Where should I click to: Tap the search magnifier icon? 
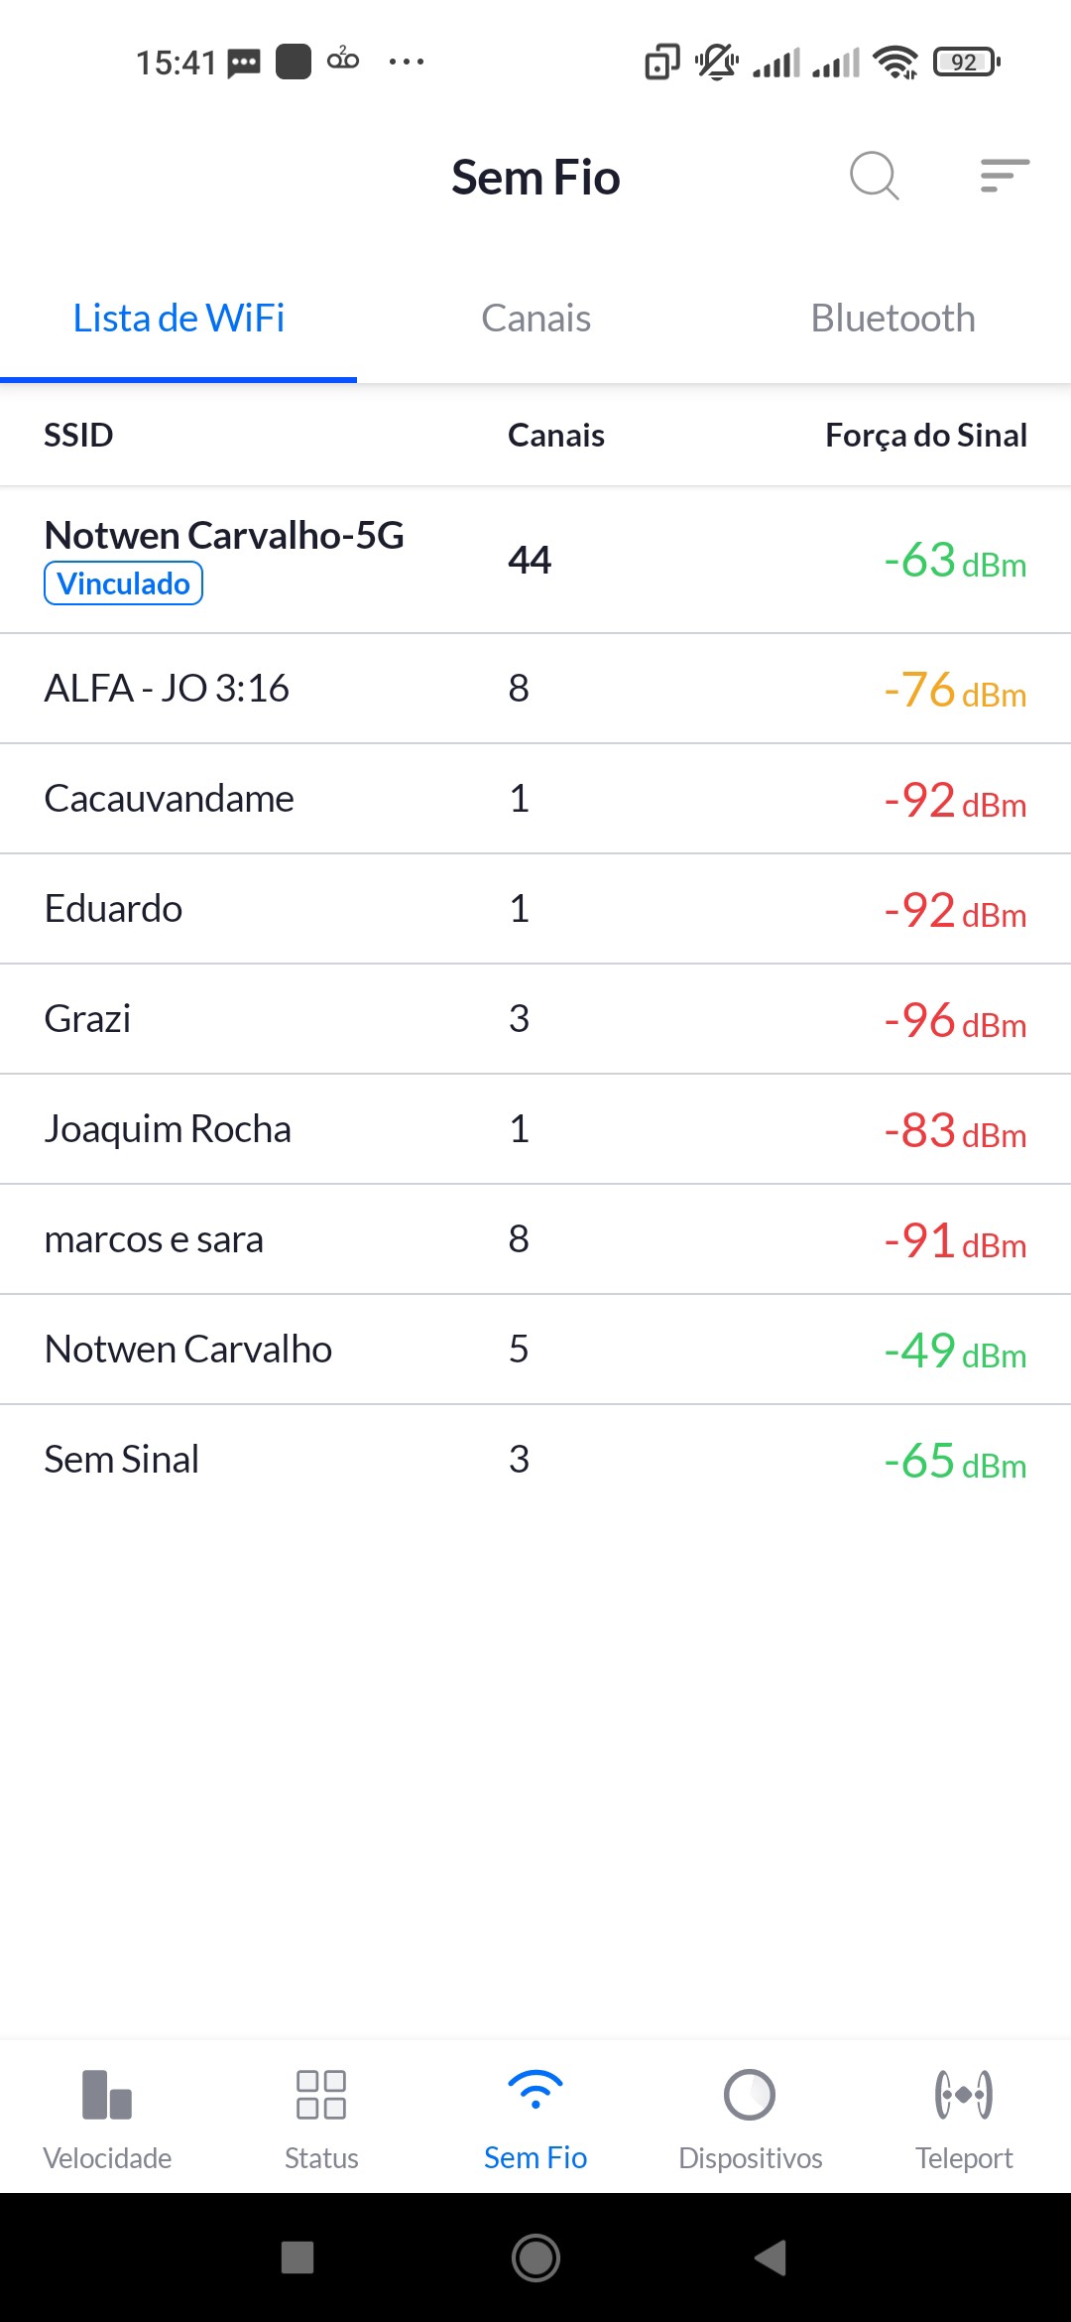coord(874,177)
